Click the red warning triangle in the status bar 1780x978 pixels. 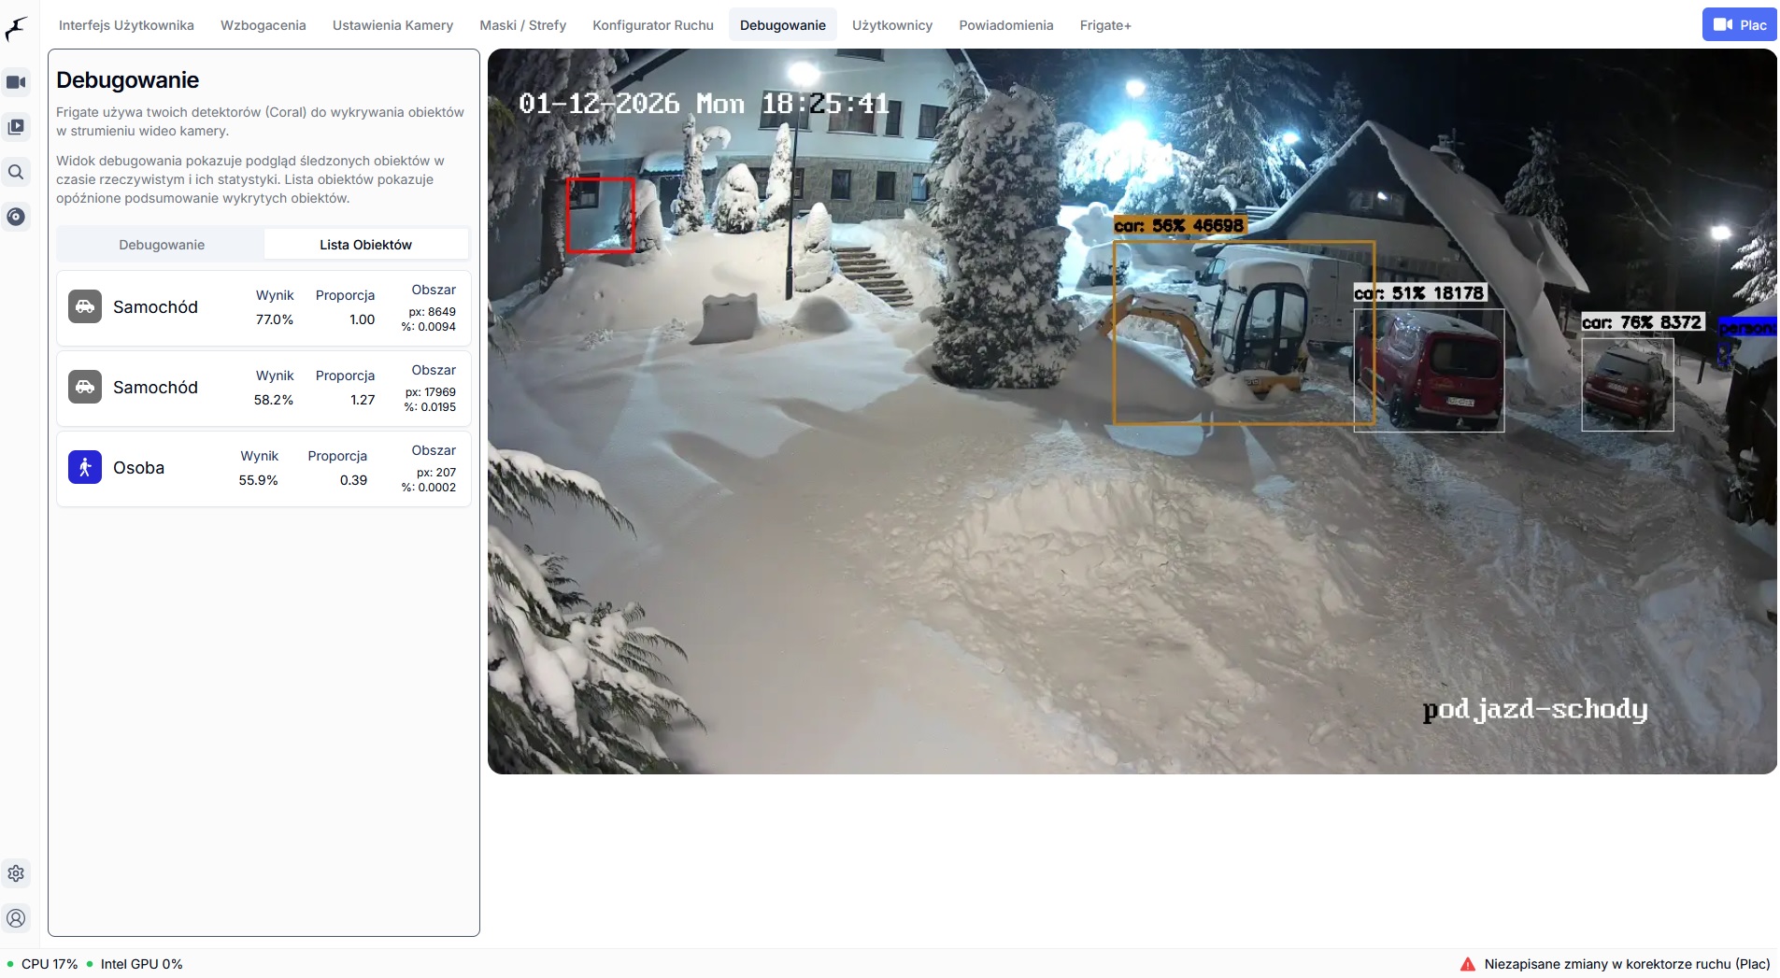[x=1467, y=963]
